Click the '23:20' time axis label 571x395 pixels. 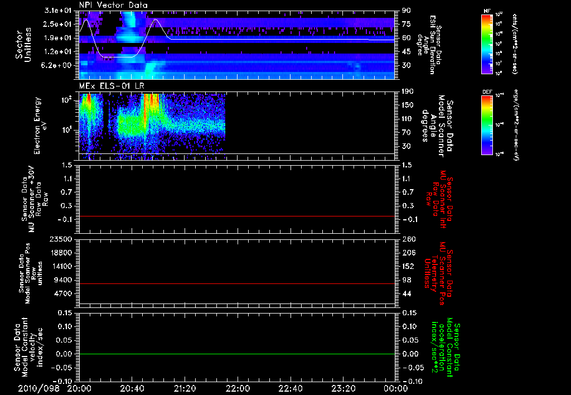[x=344, y=389]
